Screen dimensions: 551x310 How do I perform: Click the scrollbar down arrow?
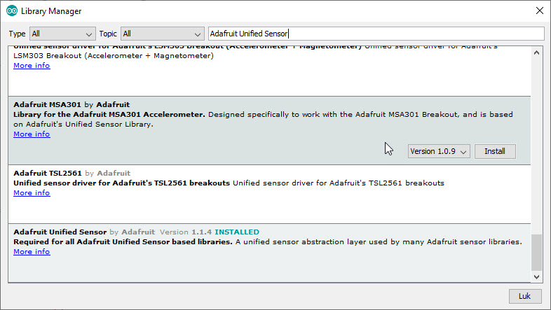click(536, 276)
